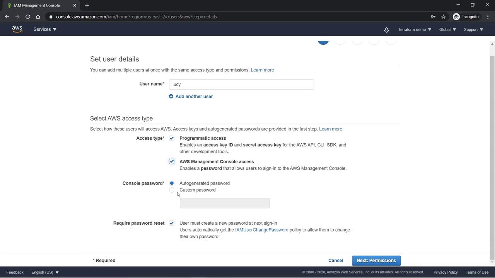The height and width of the screenshot is (278, 495).
Task: Uncheck the Require password reset checkbox
Action: pyautogui.click(x=172, y=223)
